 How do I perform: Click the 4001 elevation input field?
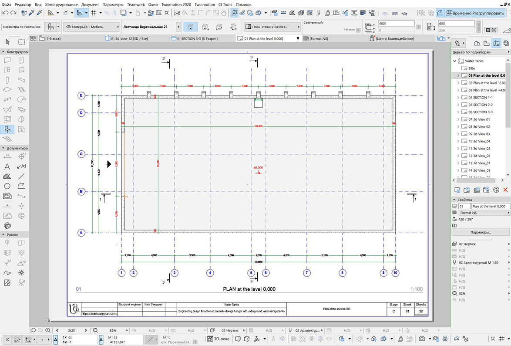[396, 24]
